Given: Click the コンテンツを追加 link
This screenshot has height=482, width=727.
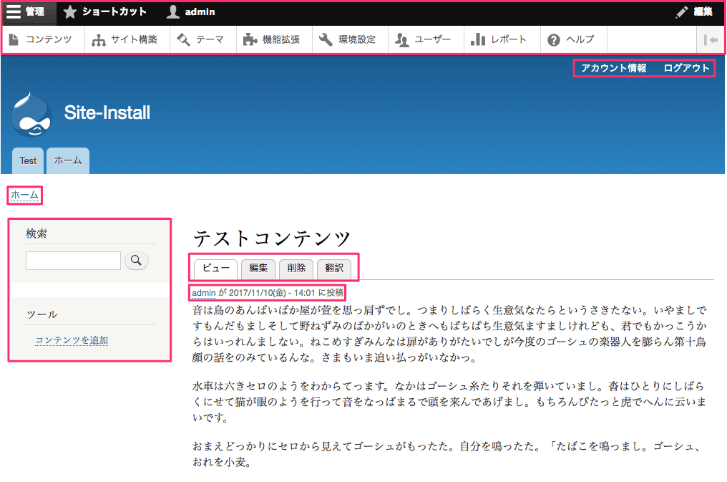Looking at the screenshot, I should [72, 340].
